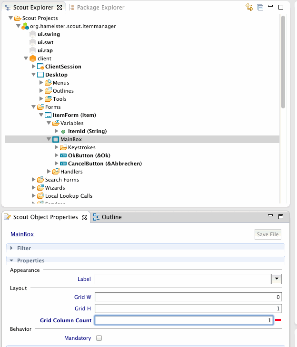297x347 pixels.
Task: Click the ClientSession node icon
Action: tap(40, 67)
